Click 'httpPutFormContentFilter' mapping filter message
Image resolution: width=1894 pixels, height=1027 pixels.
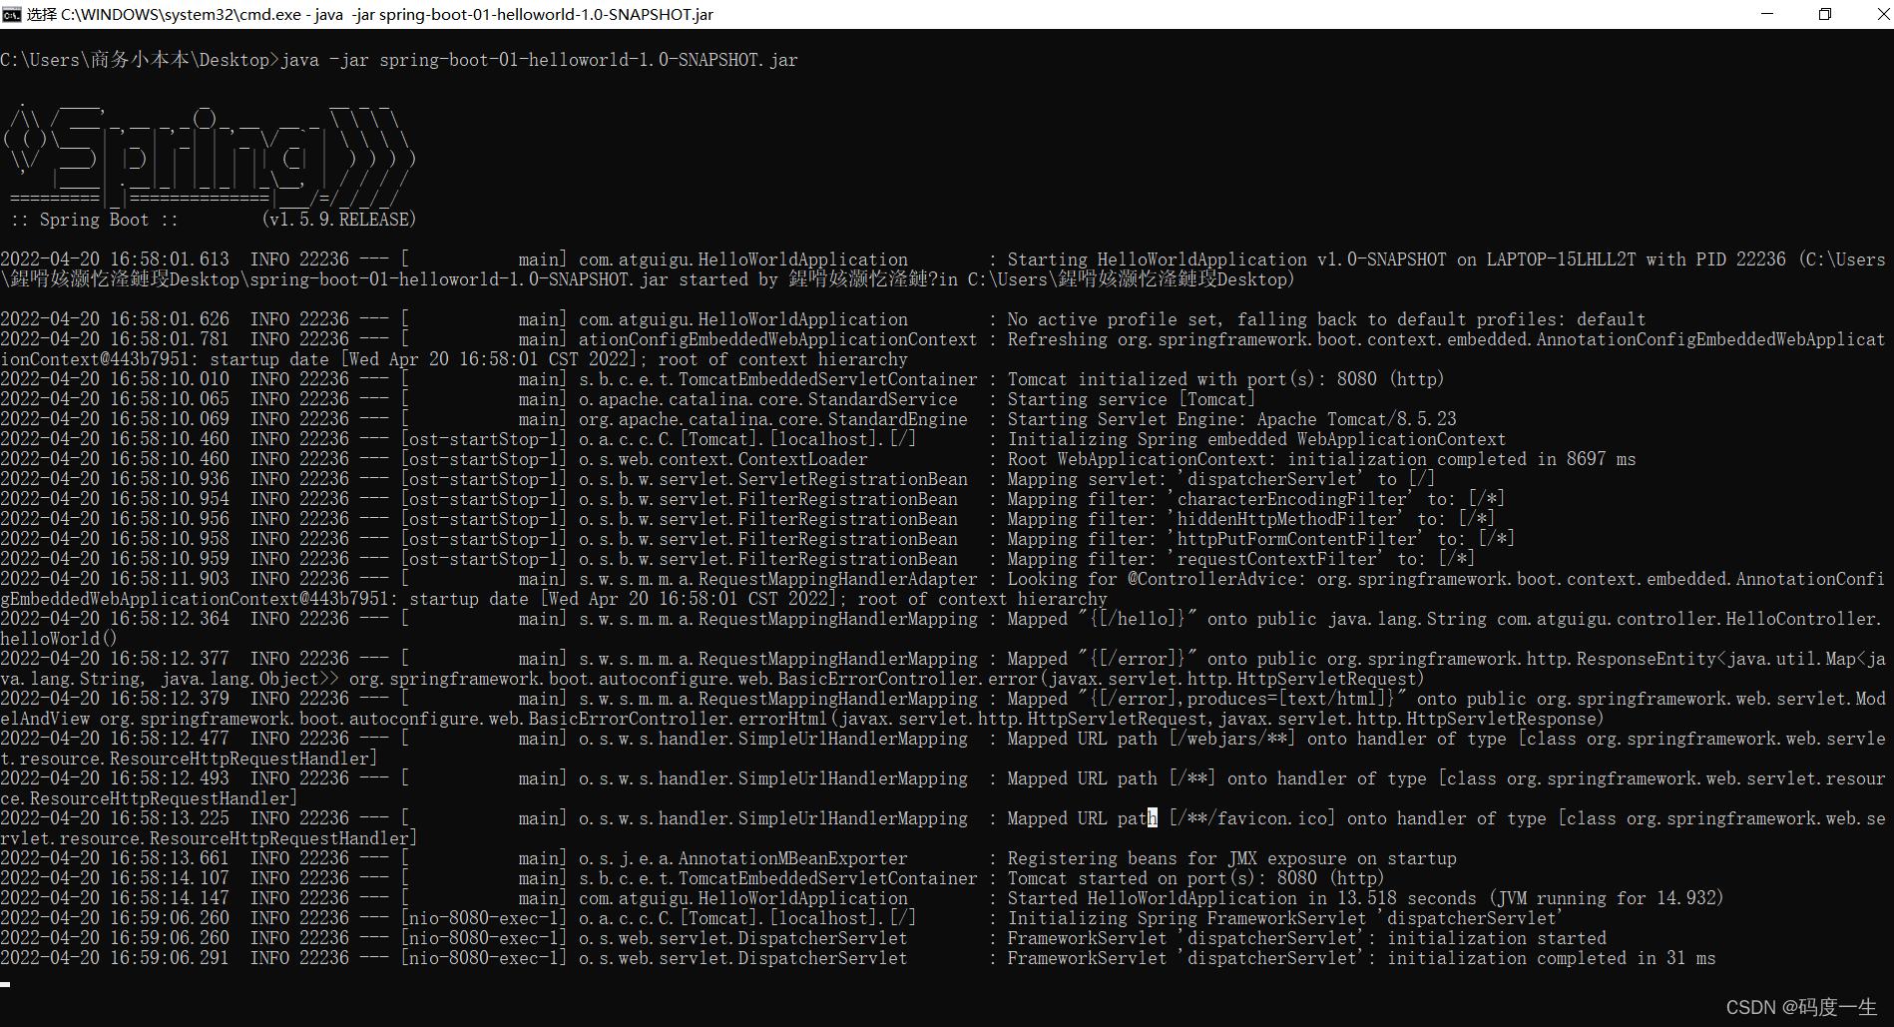coord(1261,539)
